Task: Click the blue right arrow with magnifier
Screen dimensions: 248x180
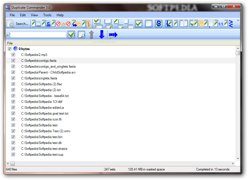Action: pos(113,35)
